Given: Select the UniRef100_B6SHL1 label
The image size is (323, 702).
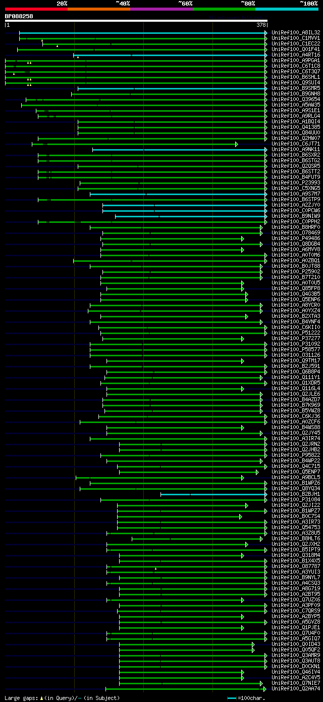Looking at the screenshot, I should [296, 77].
